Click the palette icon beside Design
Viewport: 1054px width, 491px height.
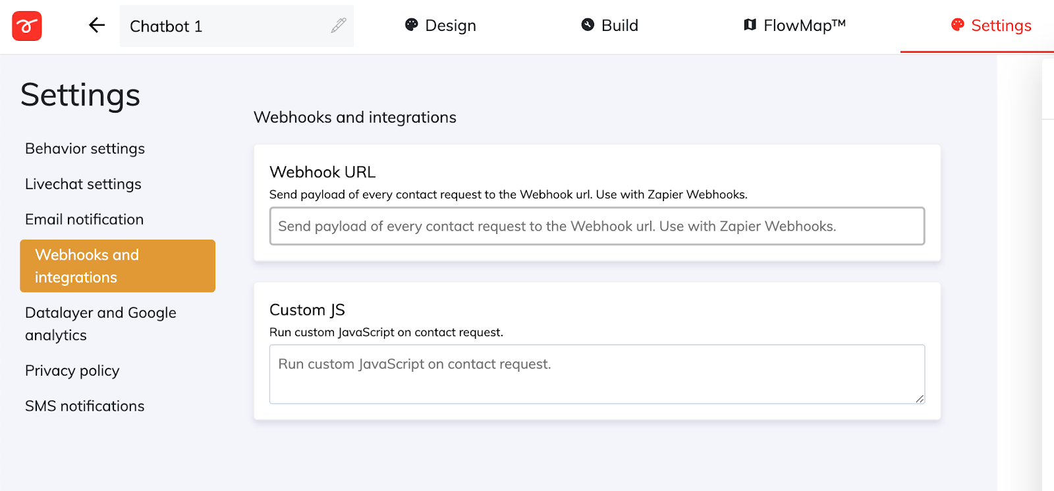(x=412, y=25)
